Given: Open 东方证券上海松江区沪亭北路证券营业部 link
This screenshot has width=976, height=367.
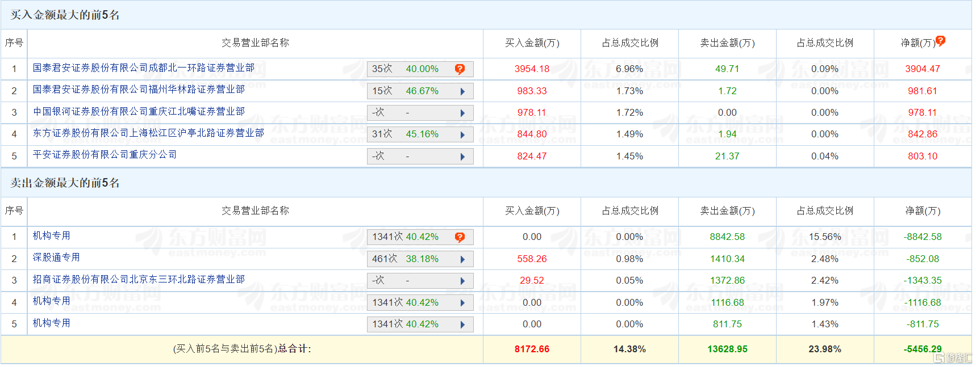Looking at the screenshot, I should (148, 133).
